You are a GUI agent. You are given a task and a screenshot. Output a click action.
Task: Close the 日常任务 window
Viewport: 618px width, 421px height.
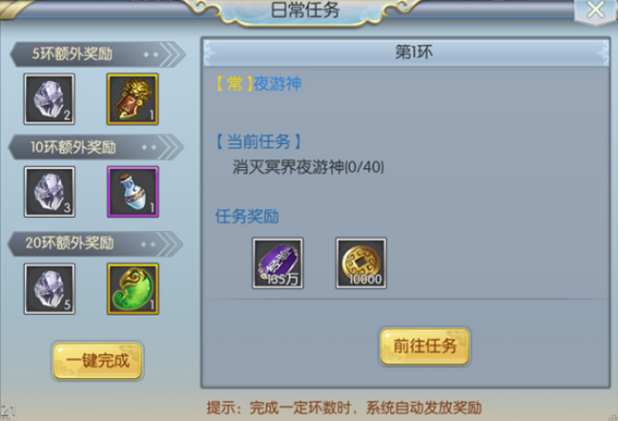pyautogui.click(x=595, y=11)
